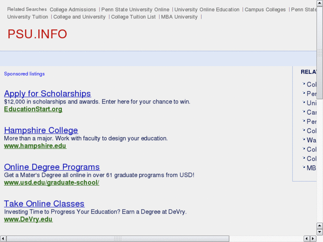Screen dimensions: 323x242
Task: Open the University Tuition link at top
Action: pos(28,17)
